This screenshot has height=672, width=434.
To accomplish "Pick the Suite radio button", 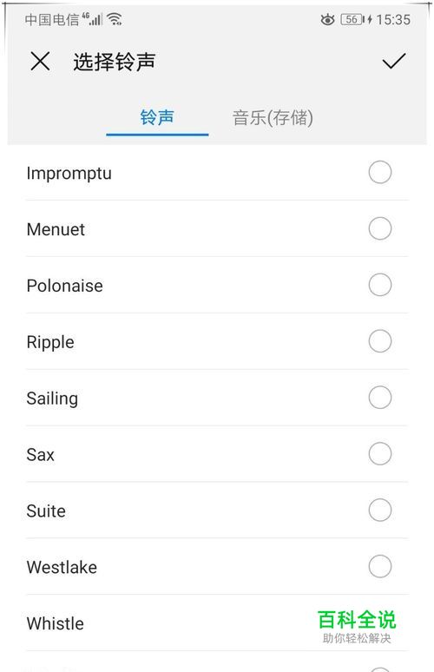I will click(x=380, y=510).
